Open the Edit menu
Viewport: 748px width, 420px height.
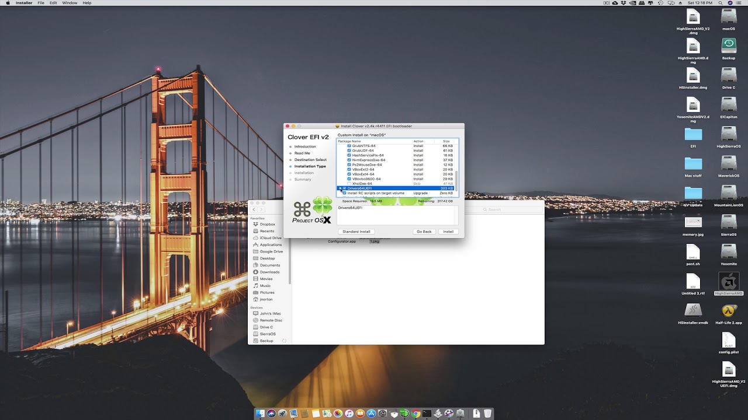pos(53,3)
